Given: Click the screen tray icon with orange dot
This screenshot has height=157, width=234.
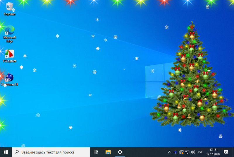Looking at the screenshot, I should click(181, 152).
